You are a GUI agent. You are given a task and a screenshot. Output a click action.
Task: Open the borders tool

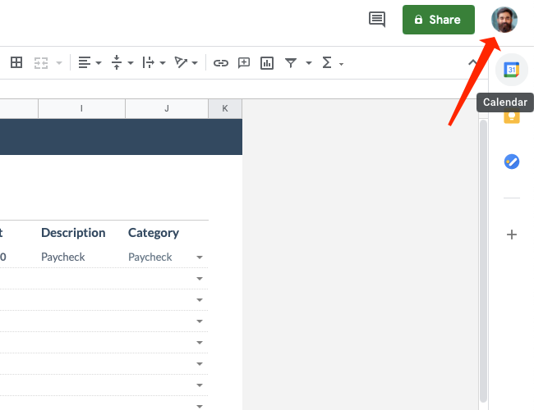[x=16, y=62]
